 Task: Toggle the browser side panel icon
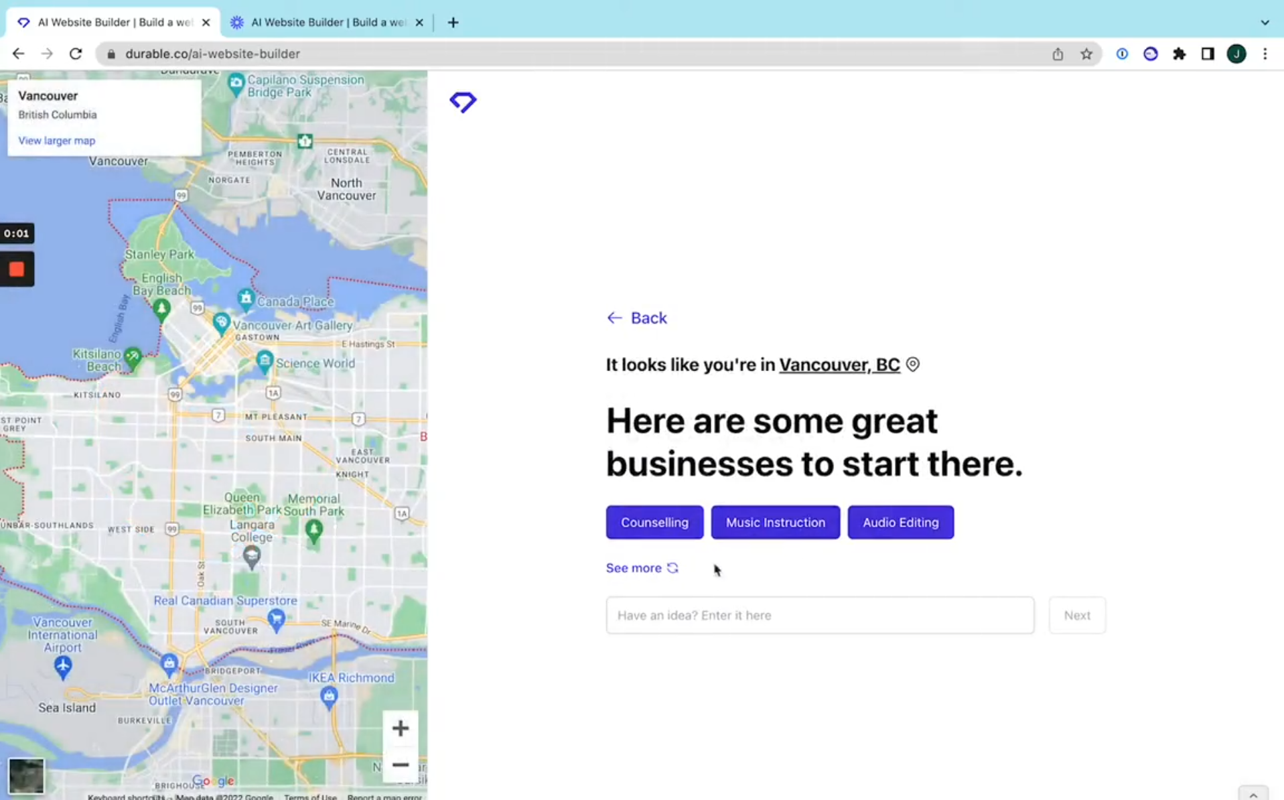[x=1207, y=54]
